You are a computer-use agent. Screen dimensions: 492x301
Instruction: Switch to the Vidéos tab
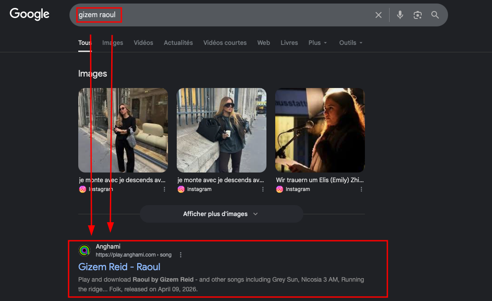[x=143, y=43]
